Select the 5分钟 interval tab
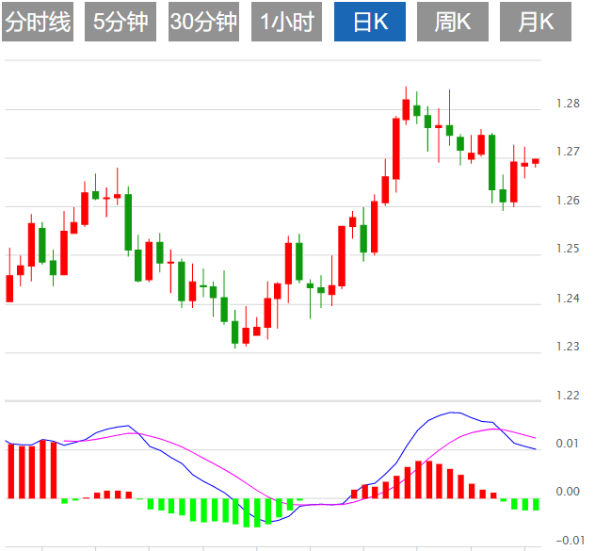The height and width of the screenshot is (551, 595). pyautogui.click(x=121, y=22)
